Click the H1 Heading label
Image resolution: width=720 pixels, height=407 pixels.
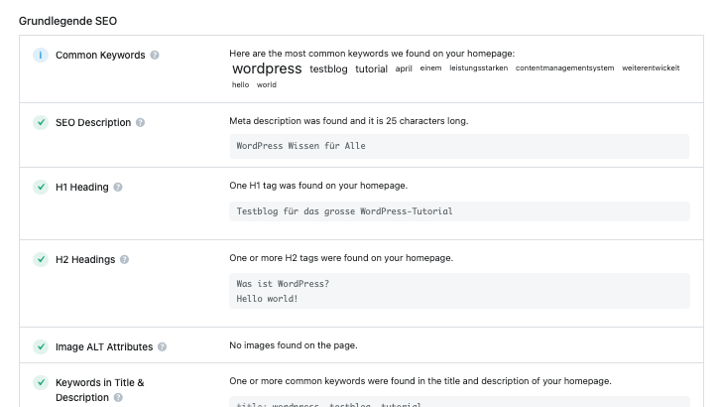82,187
